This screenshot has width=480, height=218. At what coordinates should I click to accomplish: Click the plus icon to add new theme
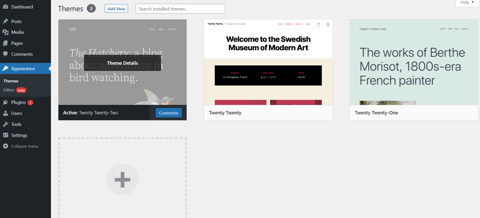pyautogui.click(x=122, y=179)
